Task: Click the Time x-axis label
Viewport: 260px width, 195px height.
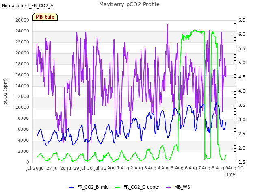Action: point(230,174)
